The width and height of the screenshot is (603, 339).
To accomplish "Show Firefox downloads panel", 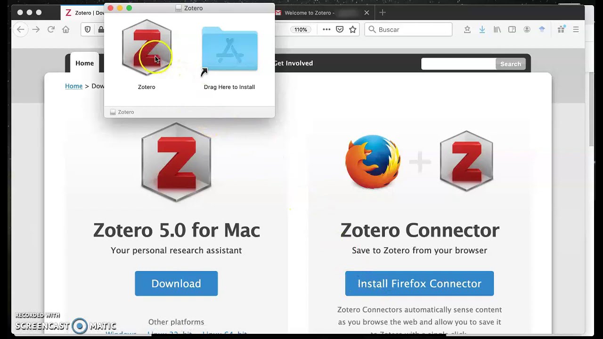I will click(x=482, y=30).
